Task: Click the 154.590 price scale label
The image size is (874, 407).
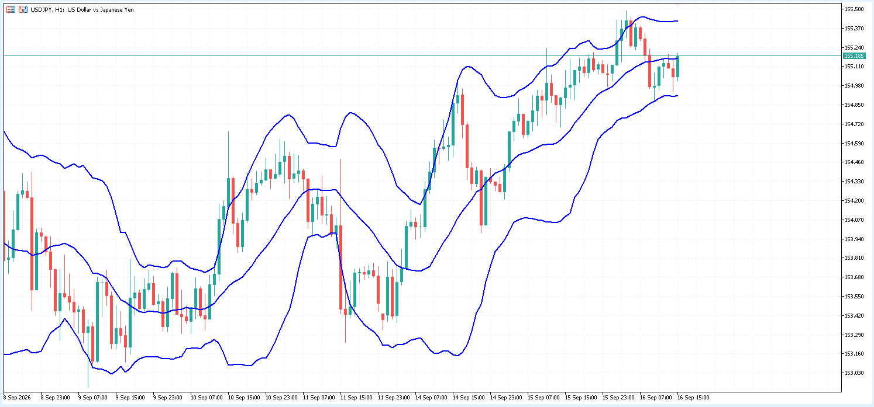Action: [854, 143]
